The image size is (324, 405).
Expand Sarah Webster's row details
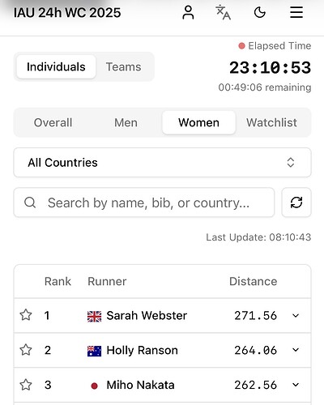click(x=296, y=315)
